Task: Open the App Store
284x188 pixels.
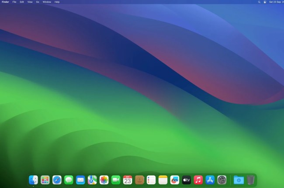Action: 210,180
